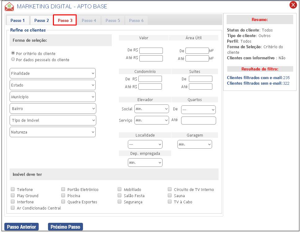The image size is (300, 233).
Task: Tick the TV à Cabo checkbox
Action: [170, 202]
